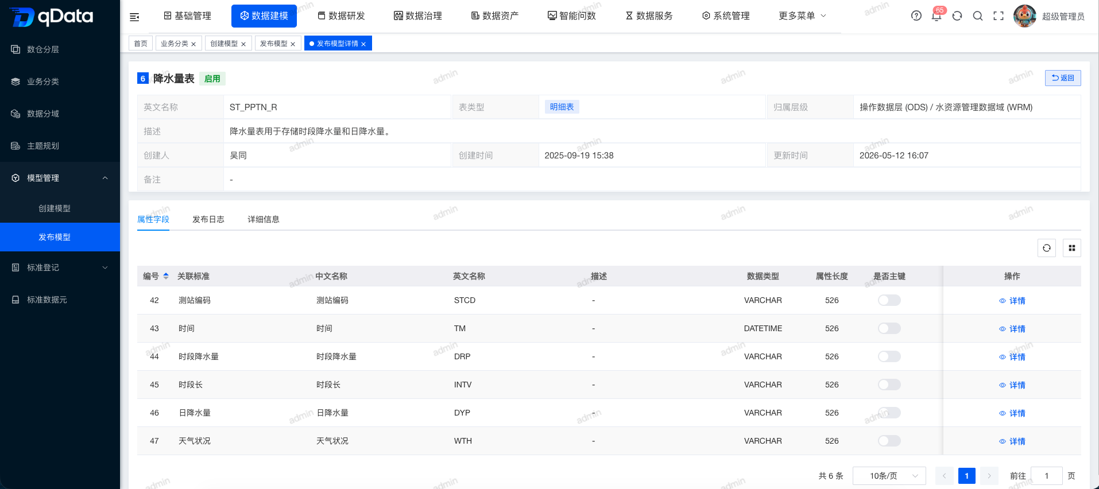Screen dimensions: 1099x489
Task: Open column display settings grid icon
Action: (1072, 248)
